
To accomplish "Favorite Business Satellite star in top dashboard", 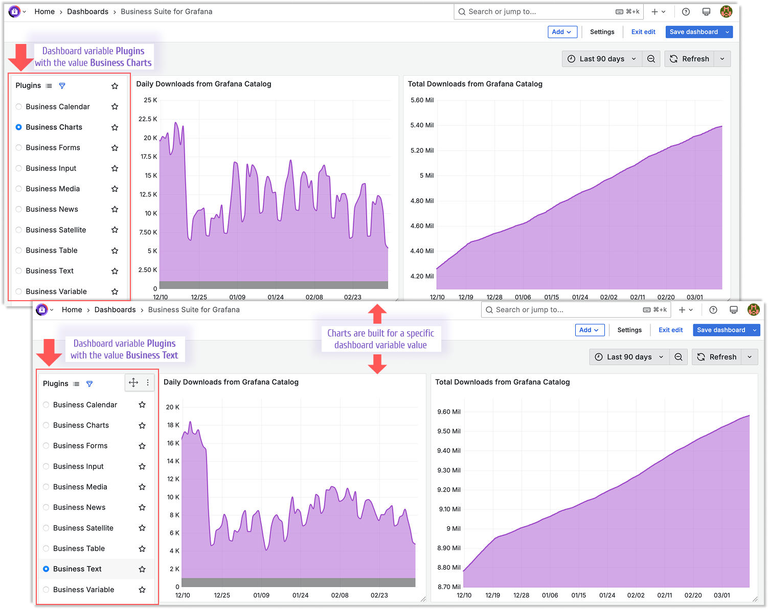I will 115,230.
